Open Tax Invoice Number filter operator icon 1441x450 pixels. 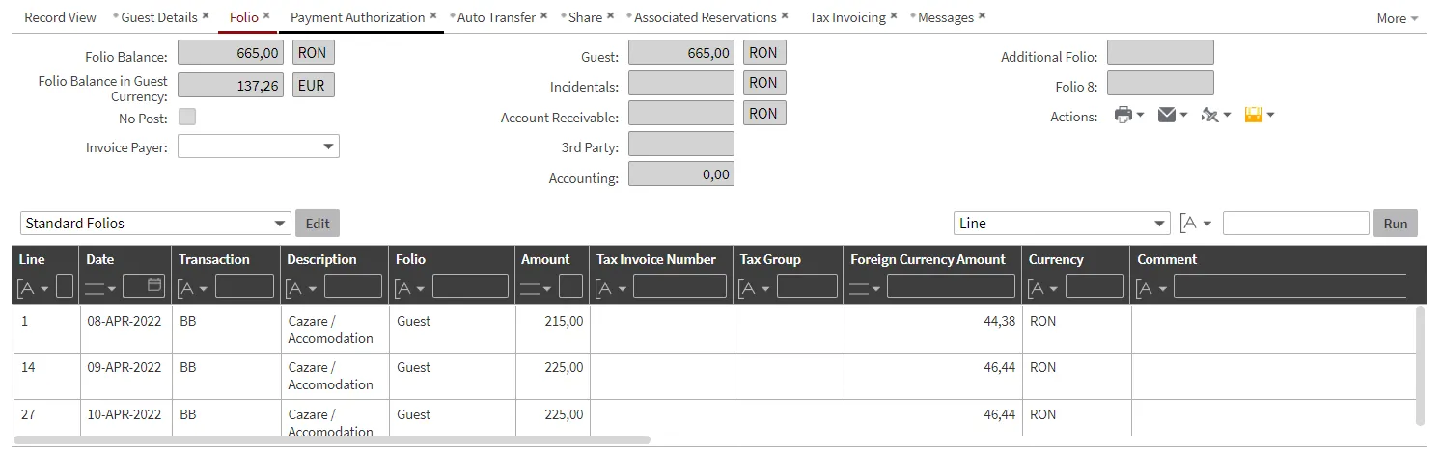pyautogui.click(x=612, y=287)
